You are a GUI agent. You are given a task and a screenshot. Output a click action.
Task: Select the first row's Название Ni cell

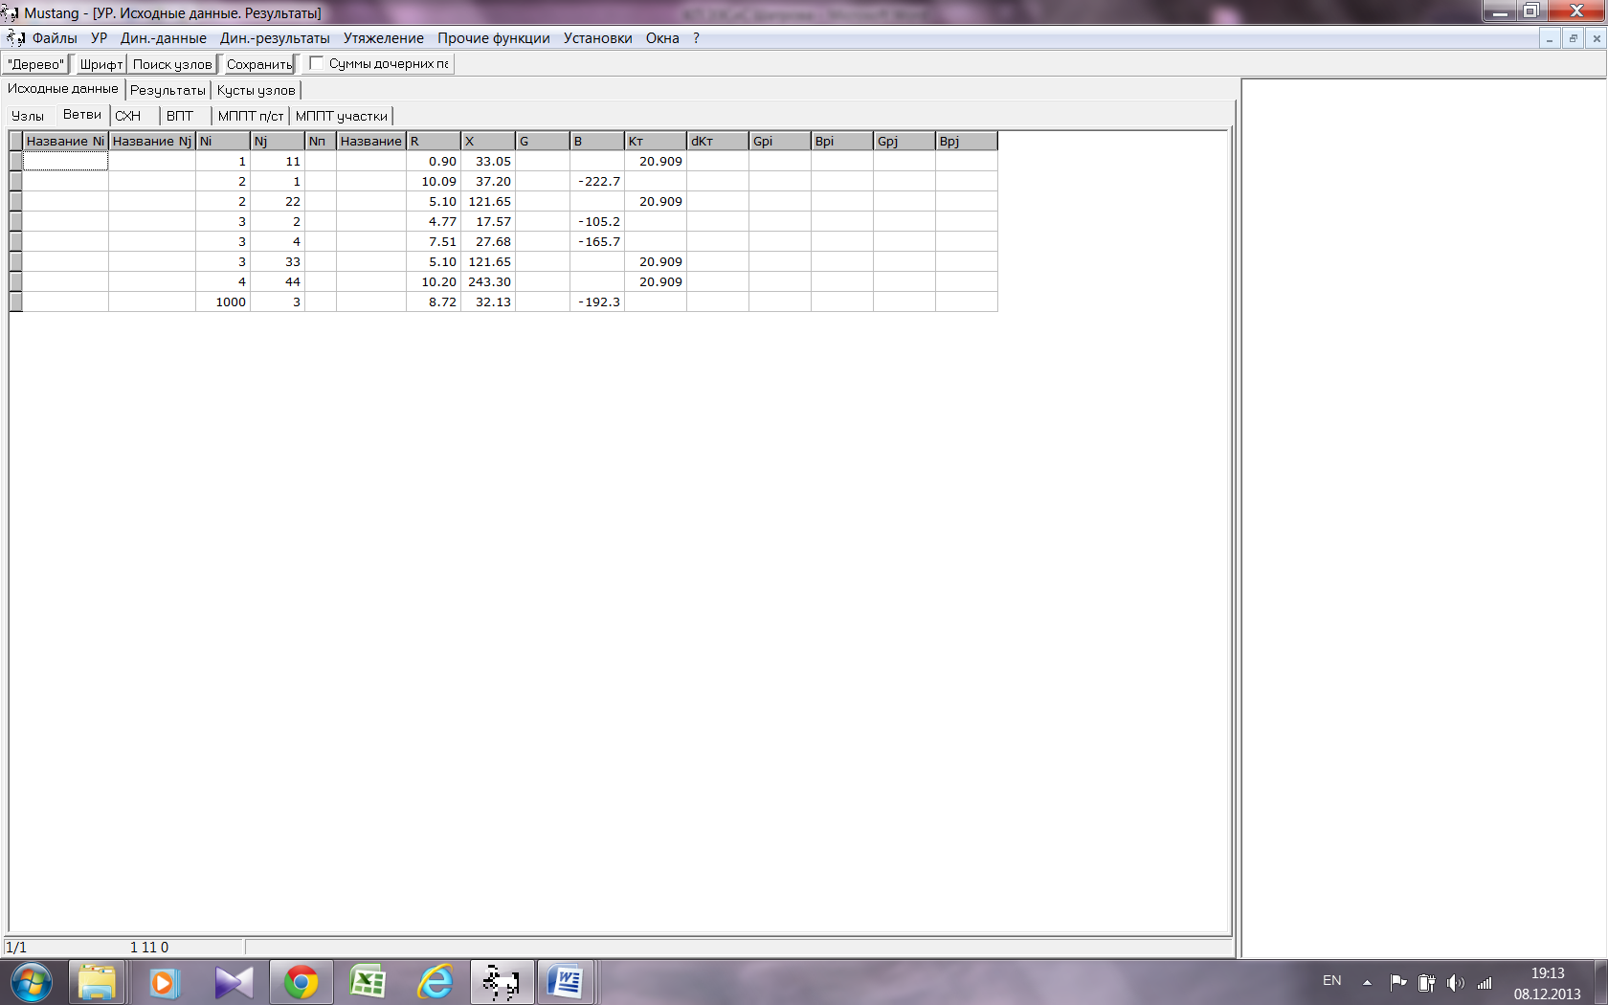pyautogui.click(x=65, y=161)
